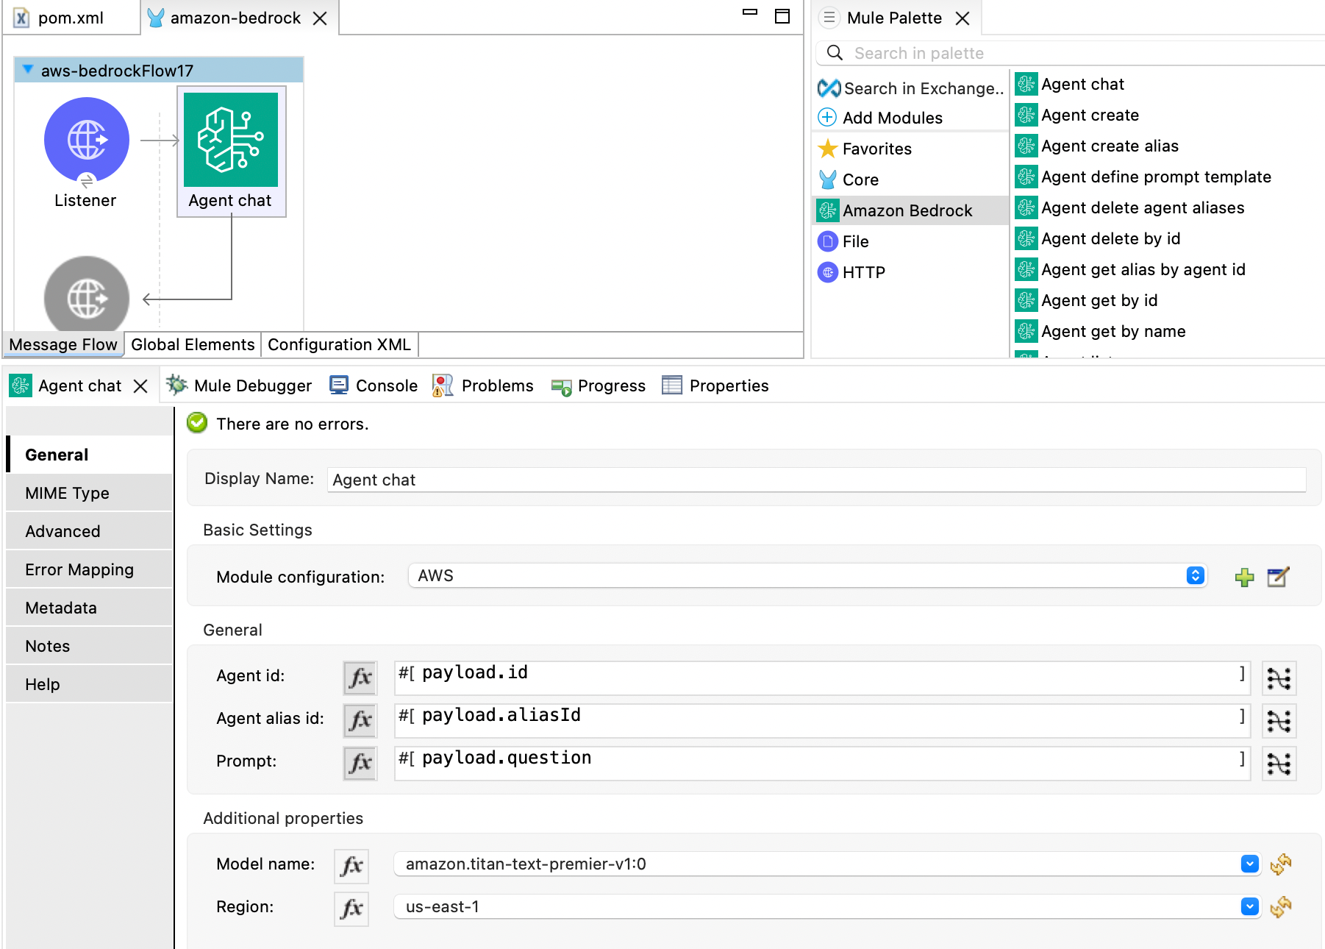Select the General settings section
Screen dimensions: 1325x949
pyautogui.click(x=89, y=455)
